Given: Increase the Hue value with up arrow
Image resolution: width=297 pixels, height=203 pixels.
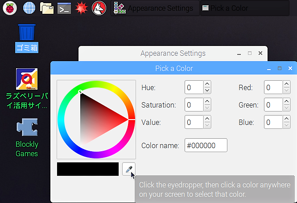Looking at the screenshot, I should (x=207, y=84).
